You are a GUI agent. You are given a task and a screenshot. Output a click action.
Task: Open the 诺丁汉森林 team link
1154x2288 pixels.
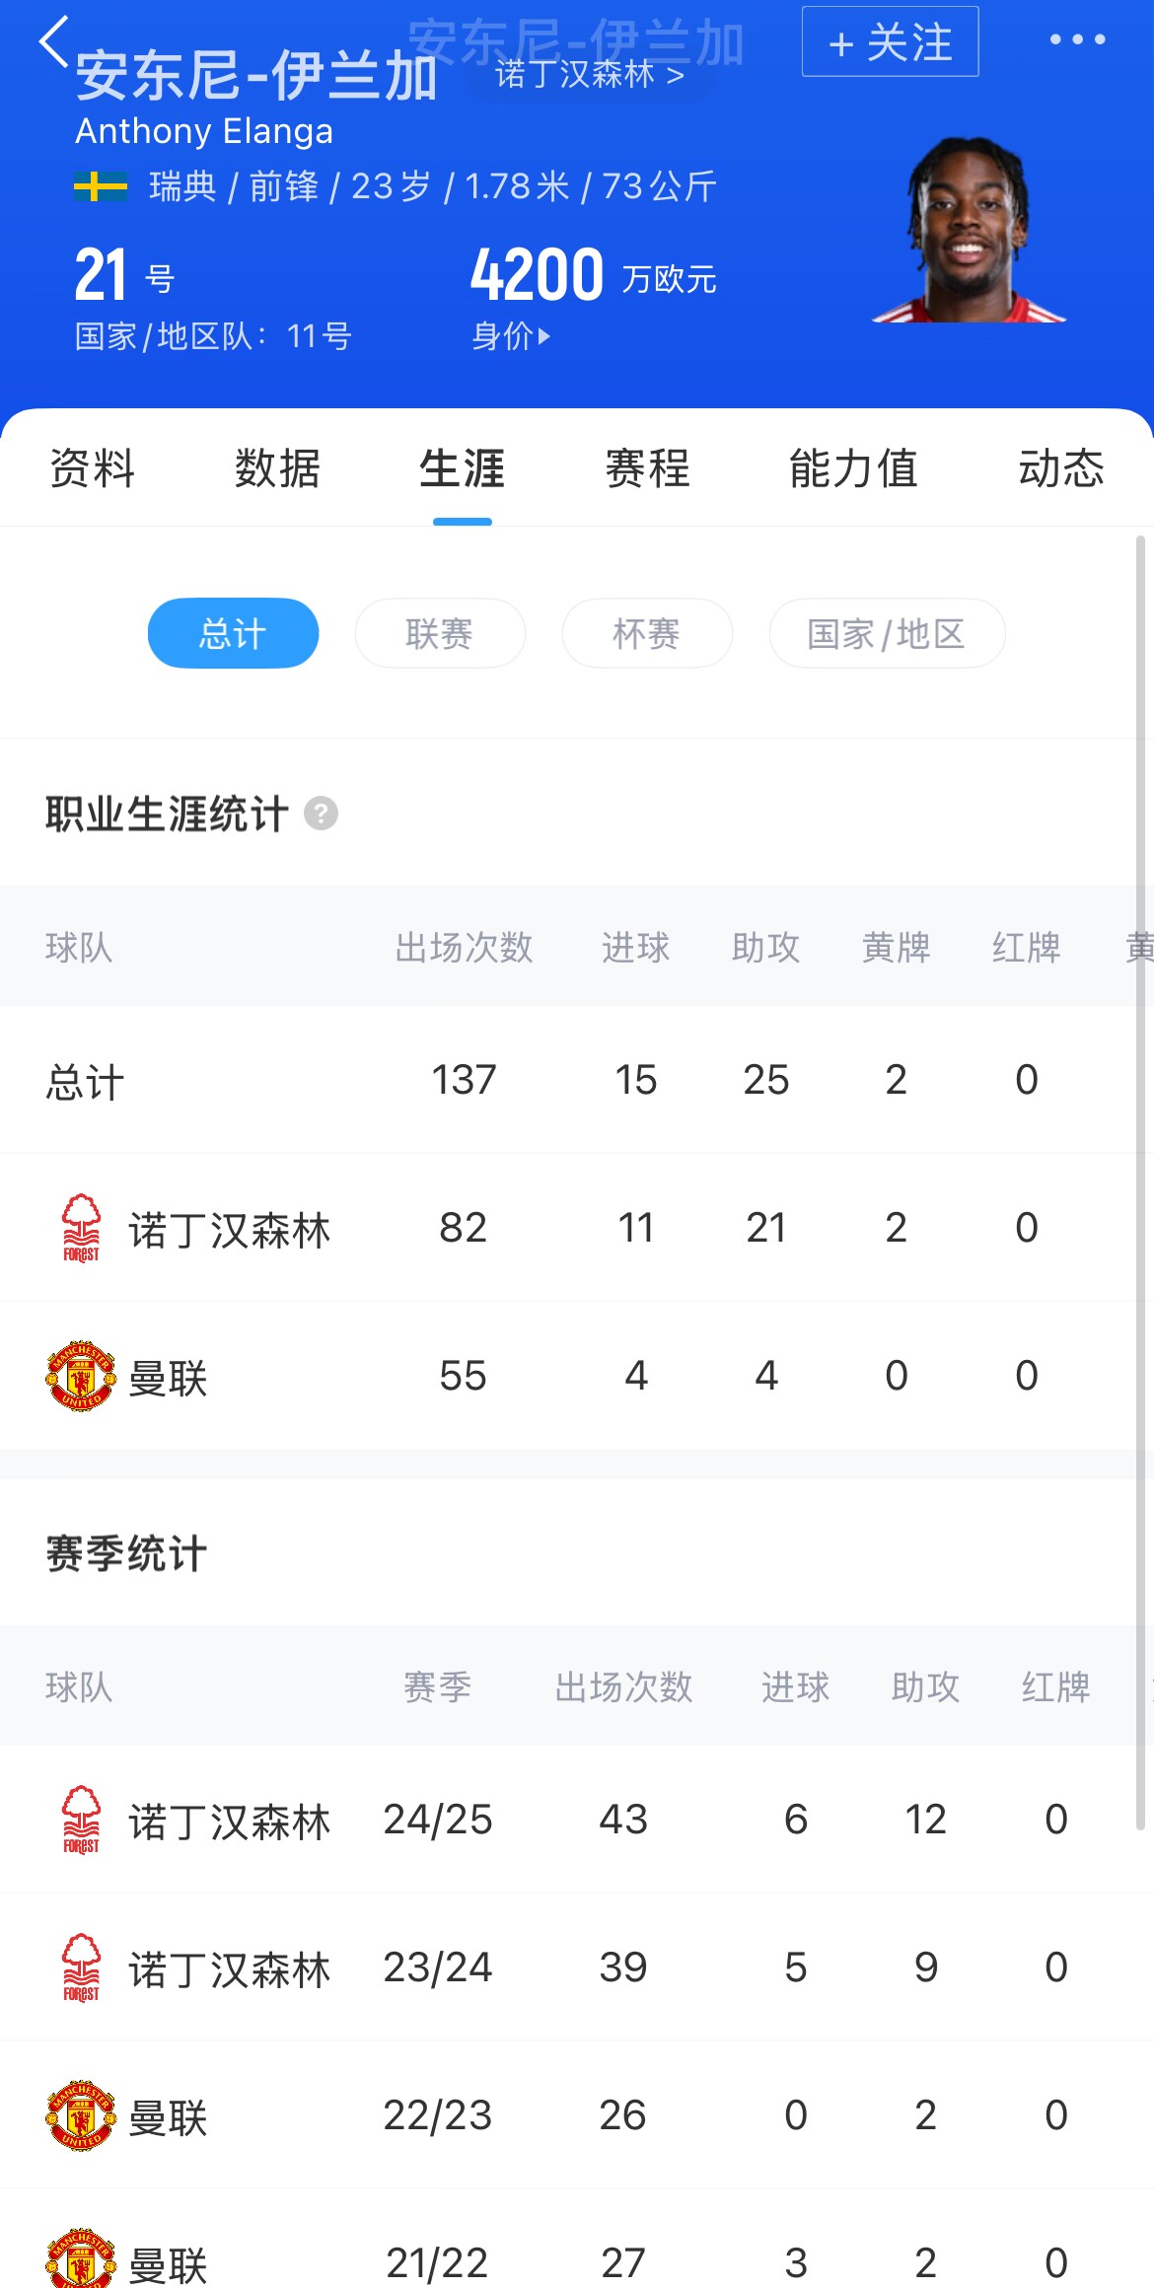(589, 75)
